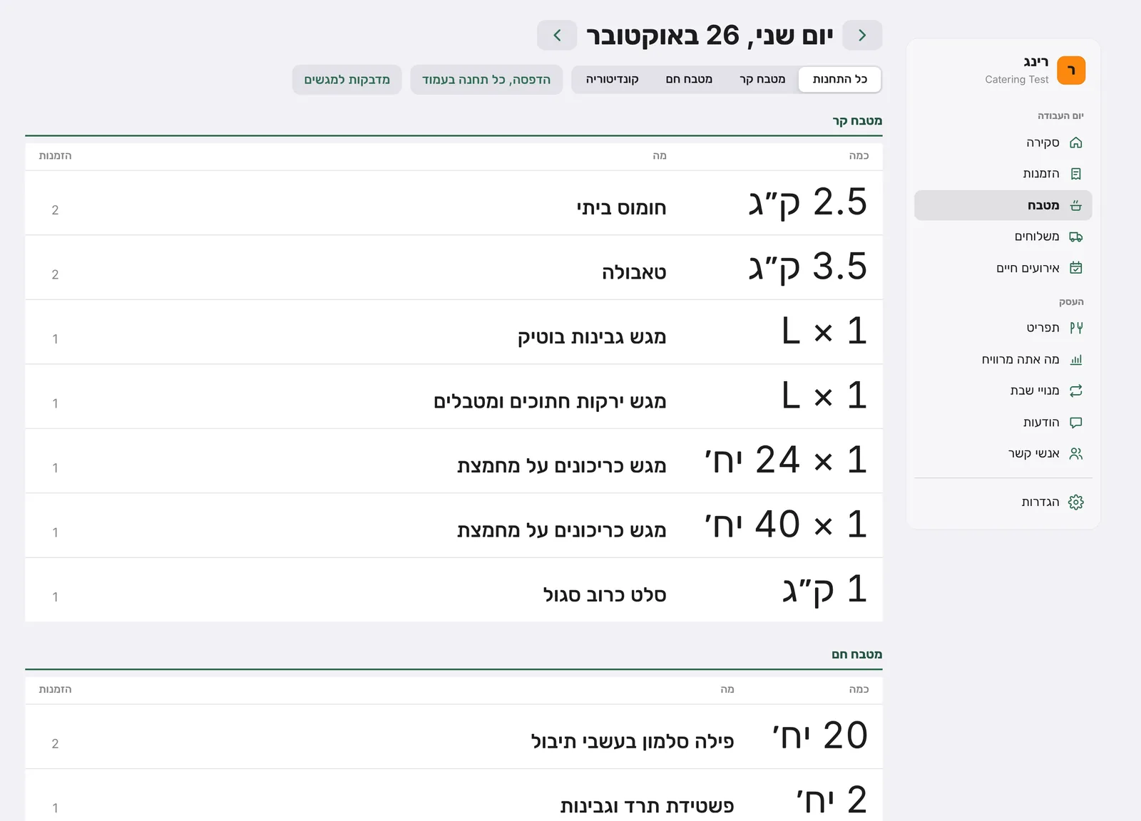The width and height of the screenshot is (1141, 821).
Task: Open סקירה overview home icon
Action: pyautogui.click(x=1076, y=143)
